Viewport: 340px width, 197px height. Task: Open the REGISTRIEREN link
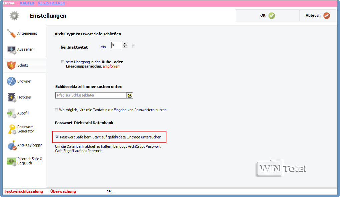tap(51, 3)
